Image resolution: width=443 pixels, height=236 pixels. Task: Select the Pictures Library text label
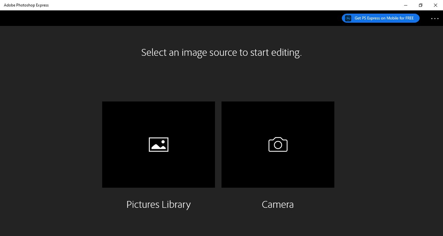(159, 205)
